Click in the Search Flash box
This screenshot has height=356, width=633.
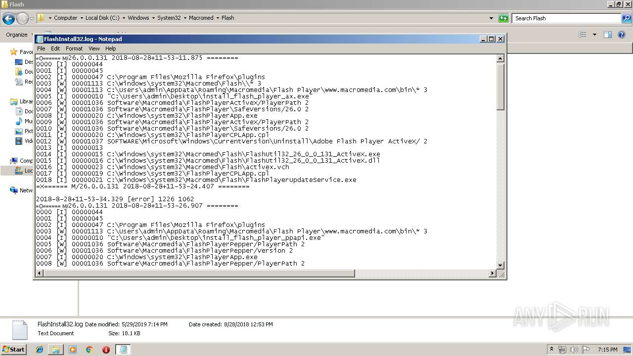tap(567, 18)
